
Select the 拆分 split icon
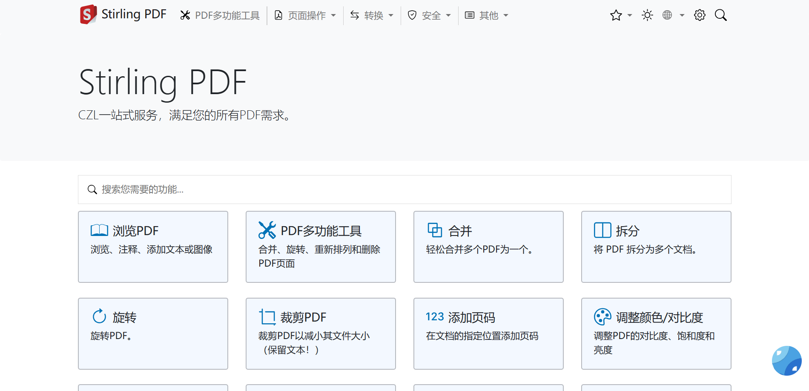[x=602, y=230]
